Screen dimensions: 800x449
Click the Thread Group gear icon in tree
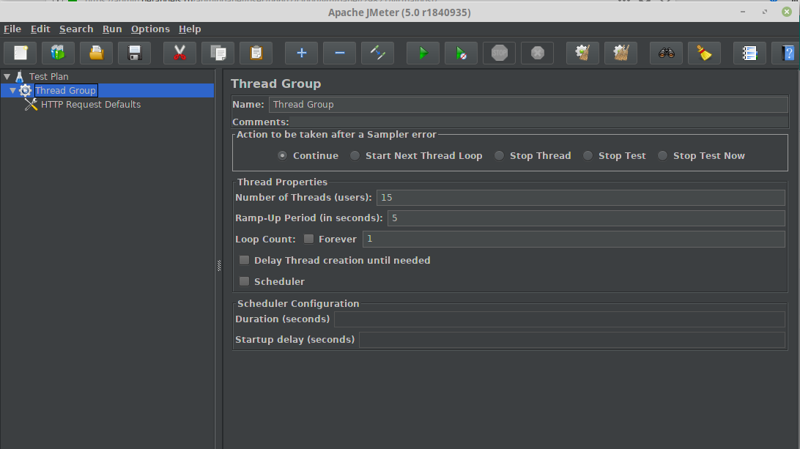tap(25, 90)
